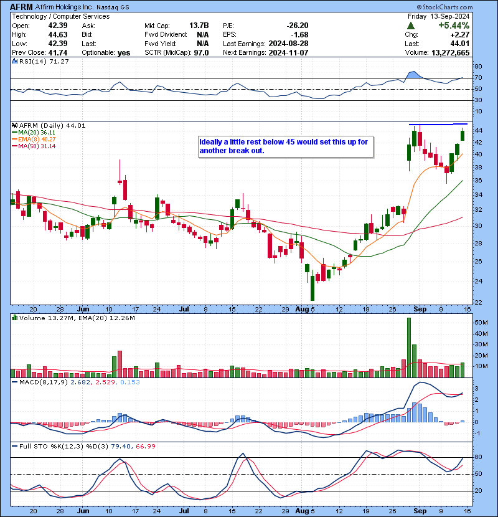Click the date Friday 13-Sep-2024
The image size is (498, 517).
438,16
